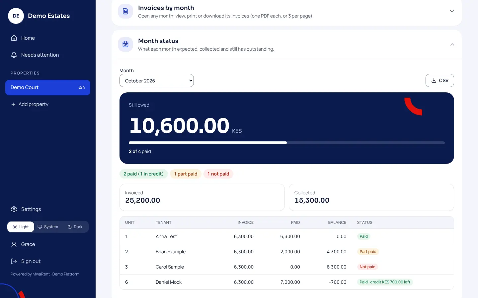Screen dimensions: 478x298
Task: Click the Month status calendar icon
Action: point(125,44)
